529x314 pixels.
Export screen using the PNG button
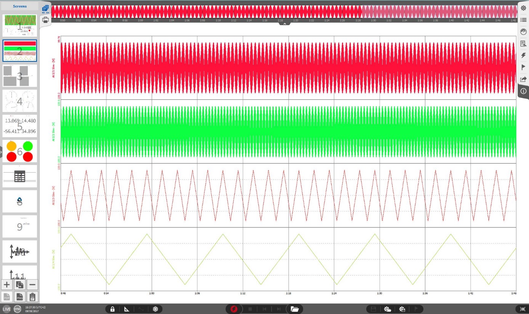click(x=20, y=297)
